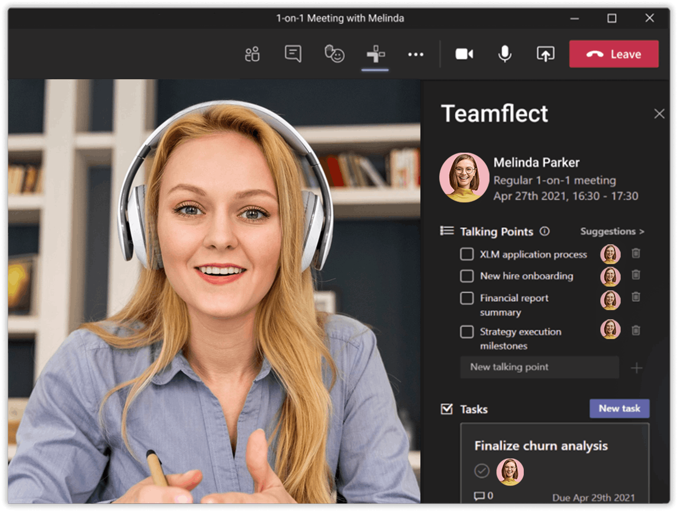The height and width of the screenshot is (511, 678).
Task: Mute the microphone
Action: (x=504, y=54)
